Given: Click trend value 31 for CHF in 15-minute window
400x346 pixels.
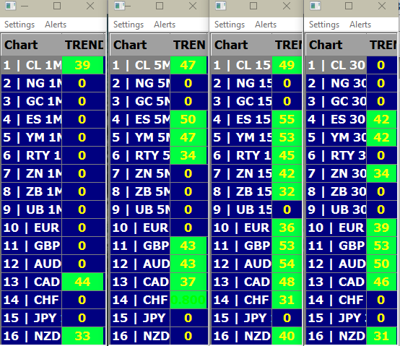Looking at the screenshot, I should (x=287, y=300).
